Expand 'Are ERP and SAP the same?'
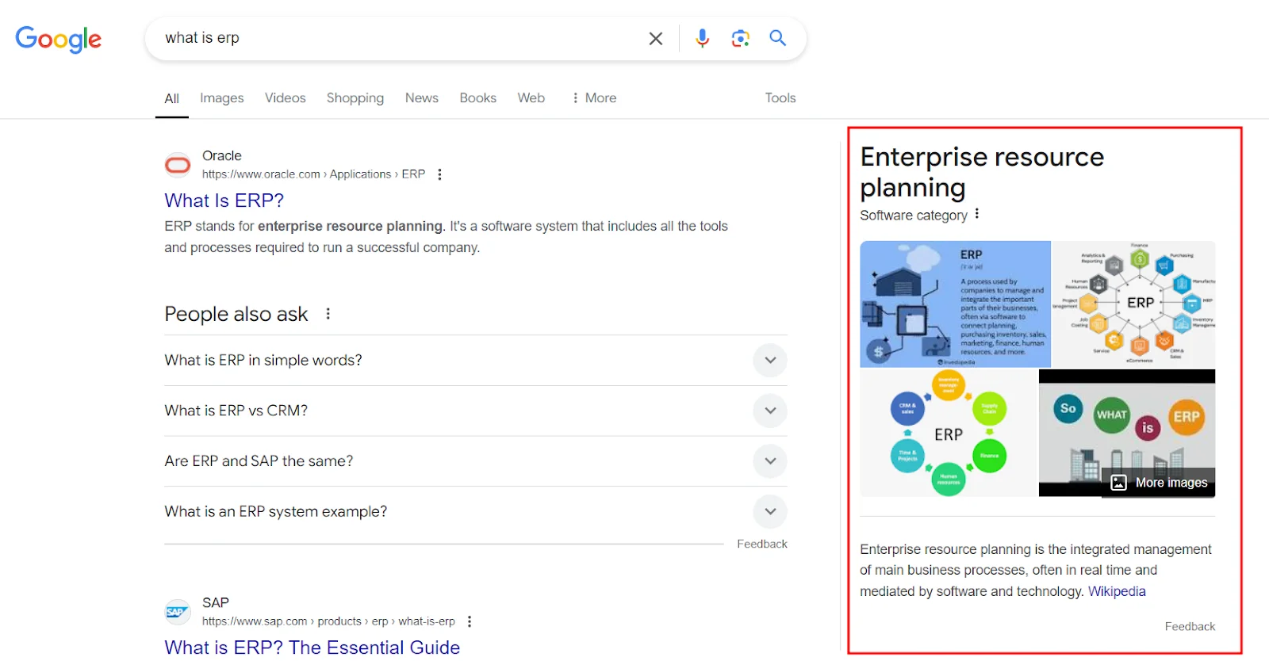 [x=476, y=461]
